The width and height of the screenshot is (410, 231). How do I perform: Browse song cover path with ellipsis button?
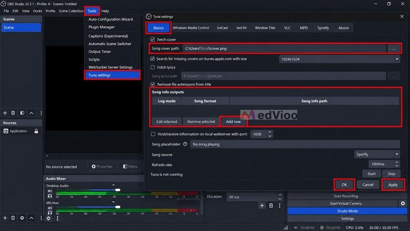394,48
